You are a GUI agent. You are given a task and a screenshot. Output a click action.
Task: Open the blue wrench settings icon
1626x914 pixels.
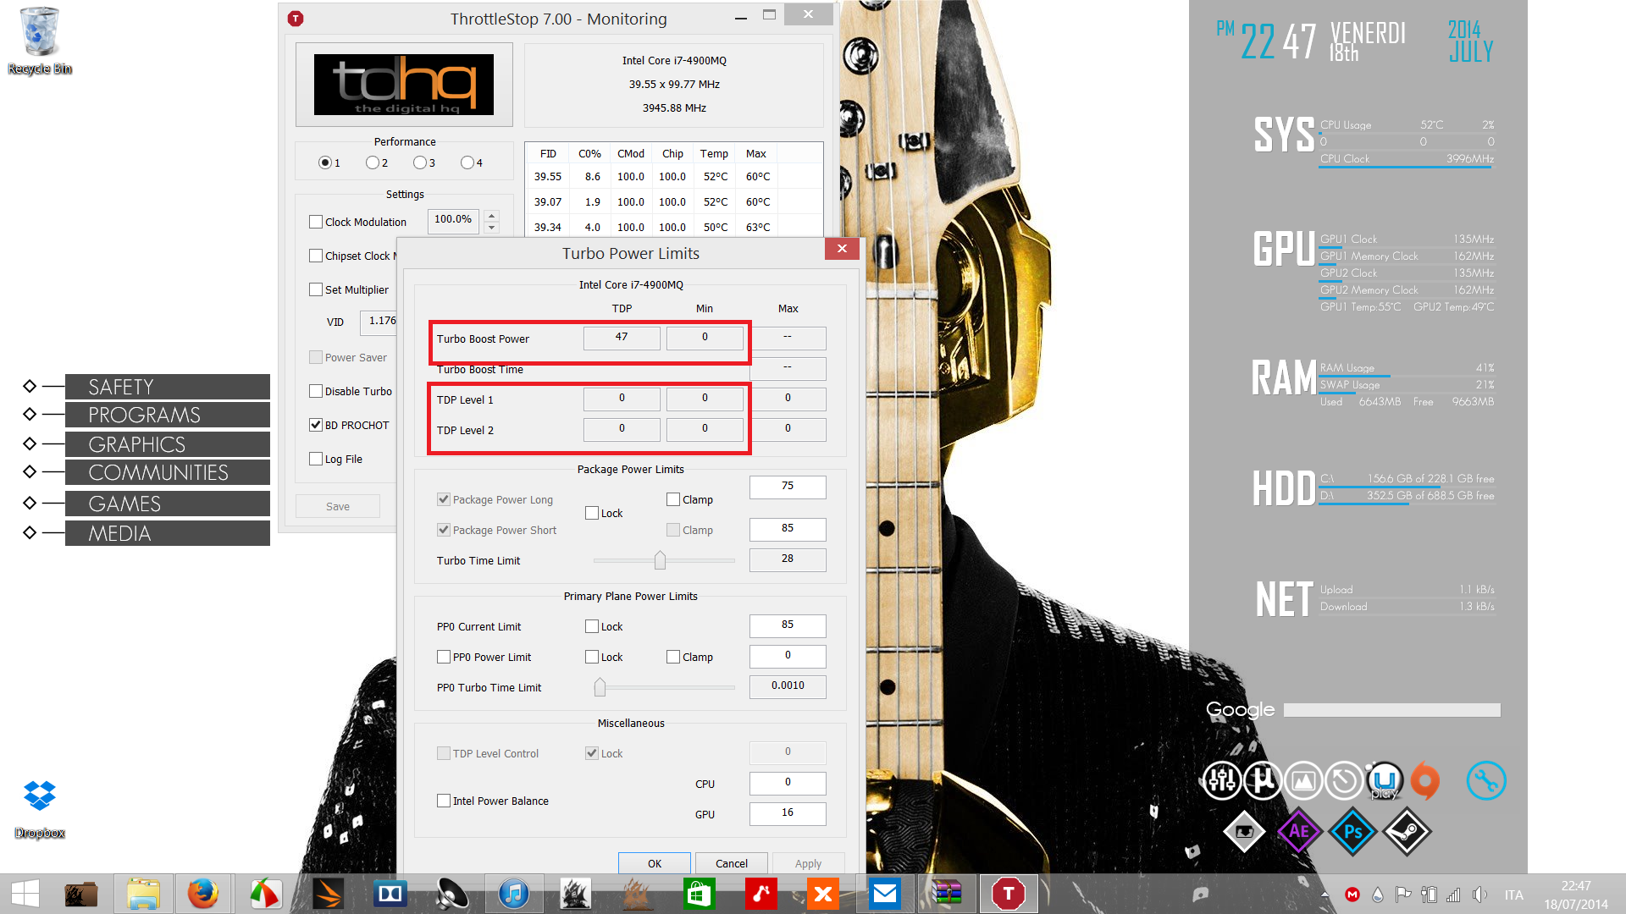[1486, 780]
